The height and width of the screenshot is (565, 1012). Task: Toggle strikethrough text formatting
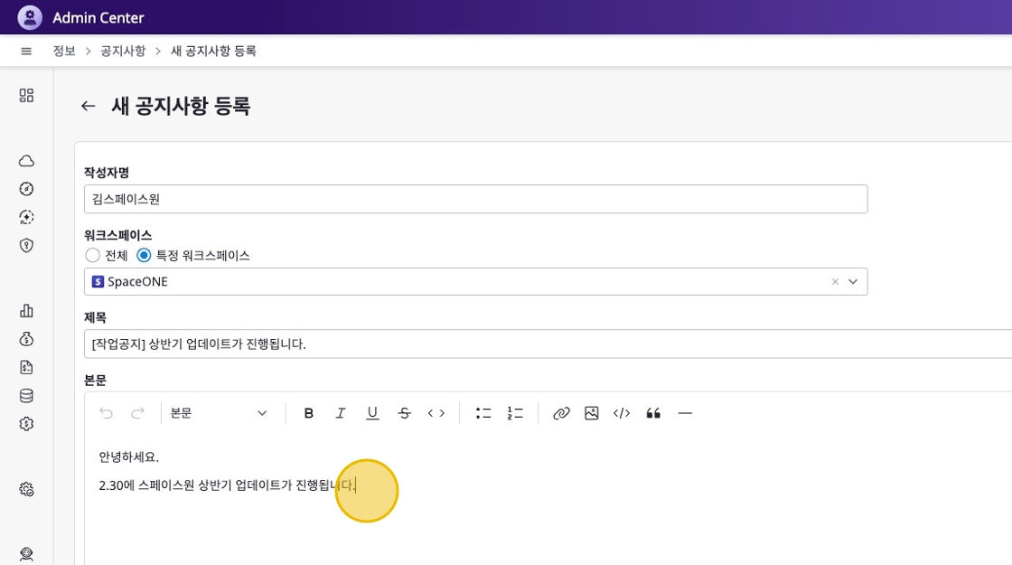405,413
